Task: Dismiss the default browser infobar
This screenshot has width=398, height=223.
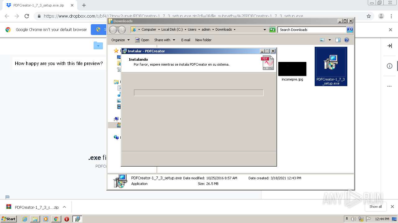Action: [391, 30]
